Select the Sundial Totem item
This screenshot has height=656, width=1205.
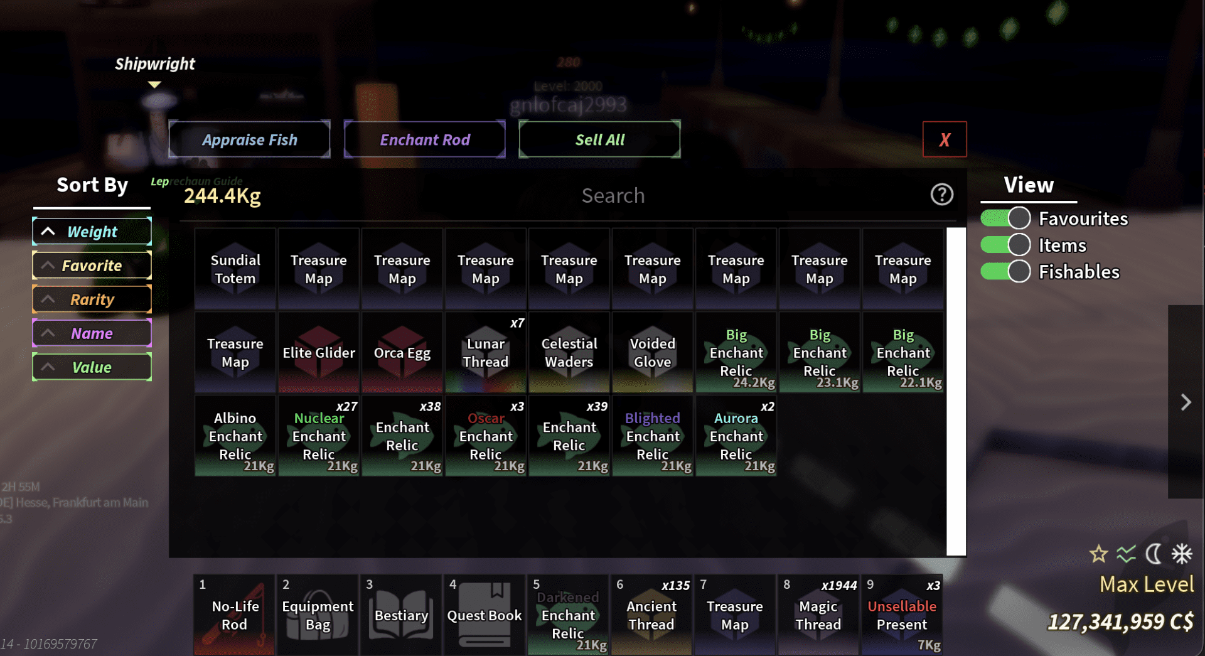click(235, 269)
